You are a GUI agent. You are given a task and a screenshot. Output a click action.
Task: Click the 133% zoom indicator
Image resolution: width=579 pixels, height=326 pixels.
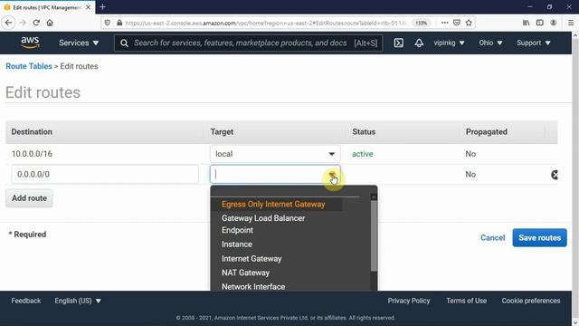point(422,23)
